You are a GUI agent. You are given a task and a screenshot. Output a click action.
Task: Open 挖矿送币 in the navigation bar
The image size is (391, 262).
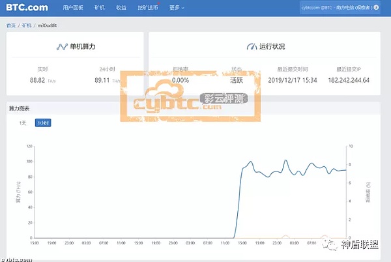tap(149, 8)
